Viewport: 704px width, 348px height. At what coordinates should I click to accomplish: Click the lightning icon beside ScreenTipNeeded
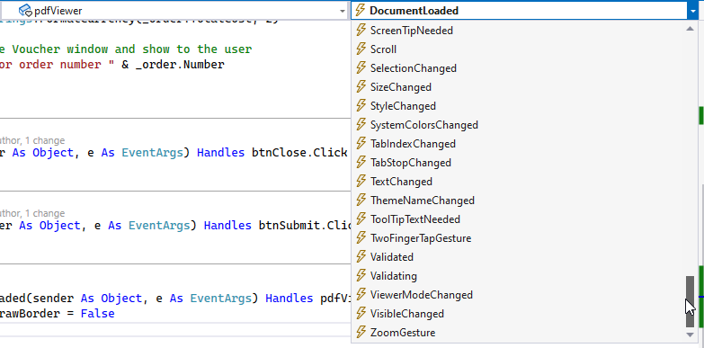pos(361,30)
